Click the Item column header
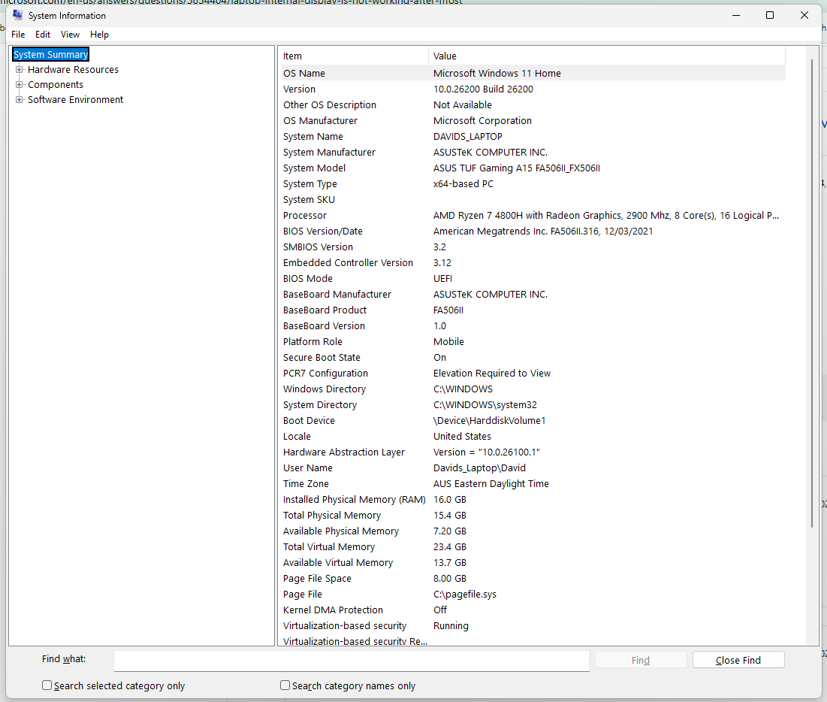827x702 pixels. pyautogui.click(x=353, y=56)
